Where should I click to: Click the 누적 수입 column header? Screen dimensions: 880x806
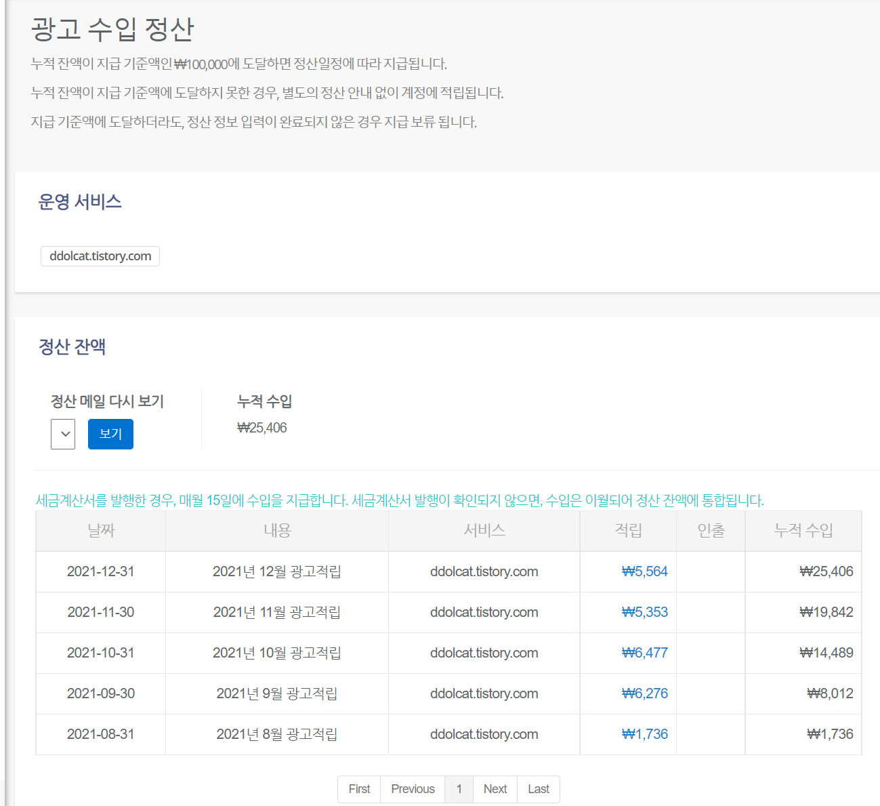803,531
